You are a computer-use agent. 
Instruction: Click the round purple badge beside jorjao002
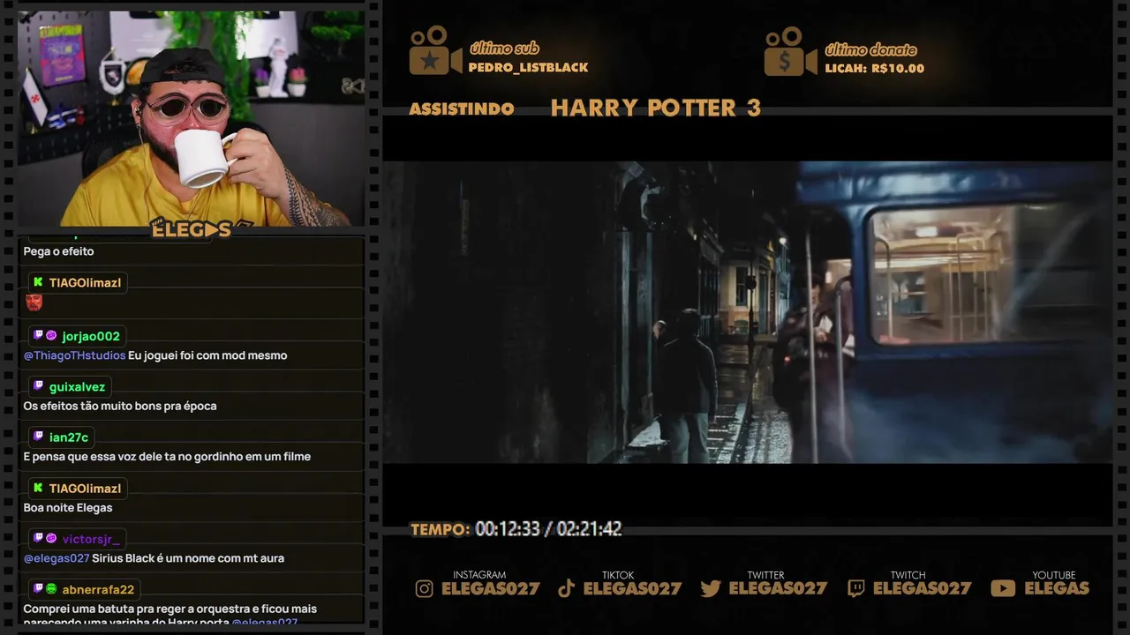pyautogui.click(x=51, y=335)
